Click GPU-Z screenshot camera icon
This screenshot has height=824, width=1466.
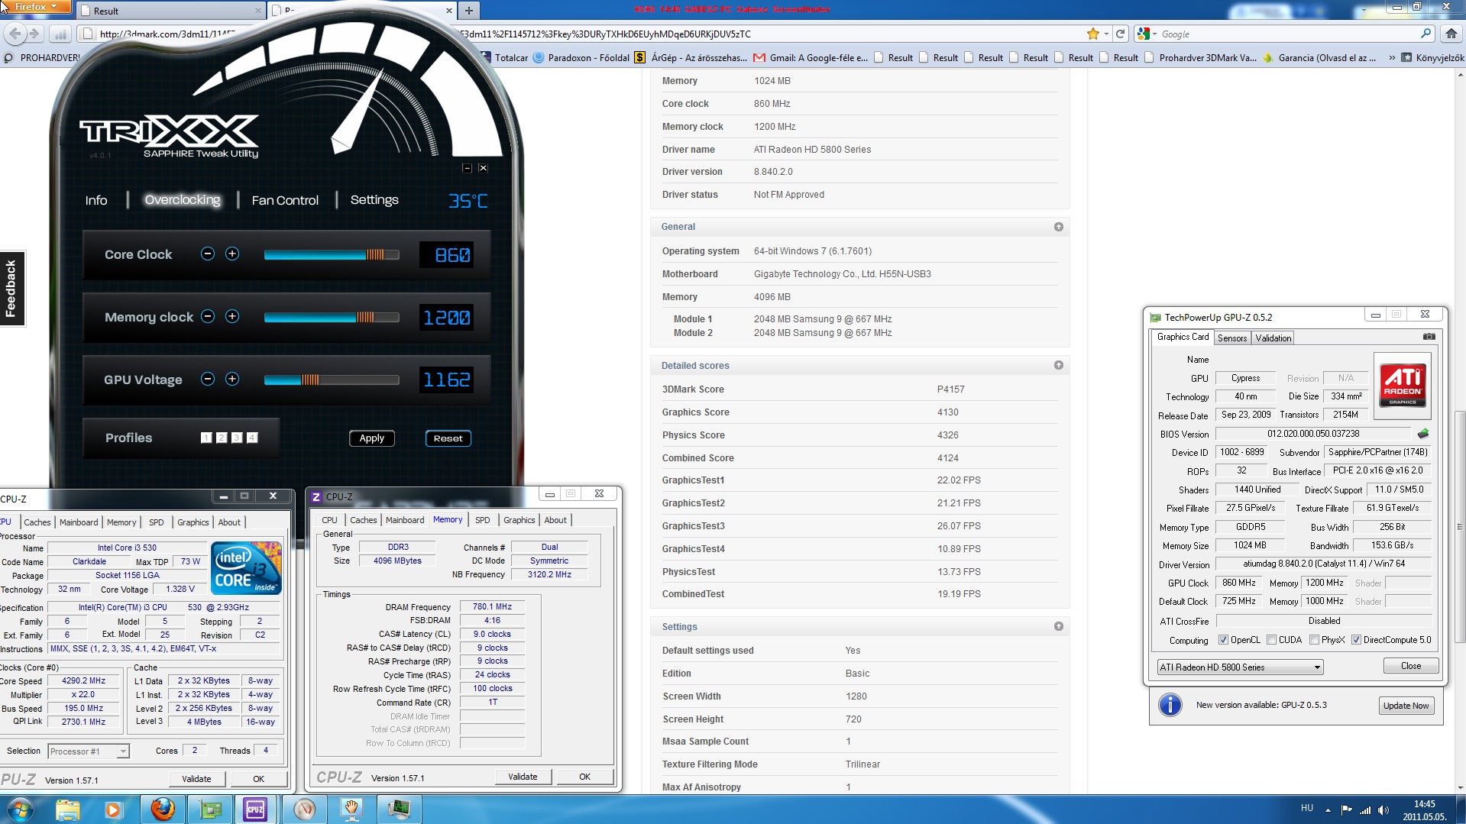1429,337
